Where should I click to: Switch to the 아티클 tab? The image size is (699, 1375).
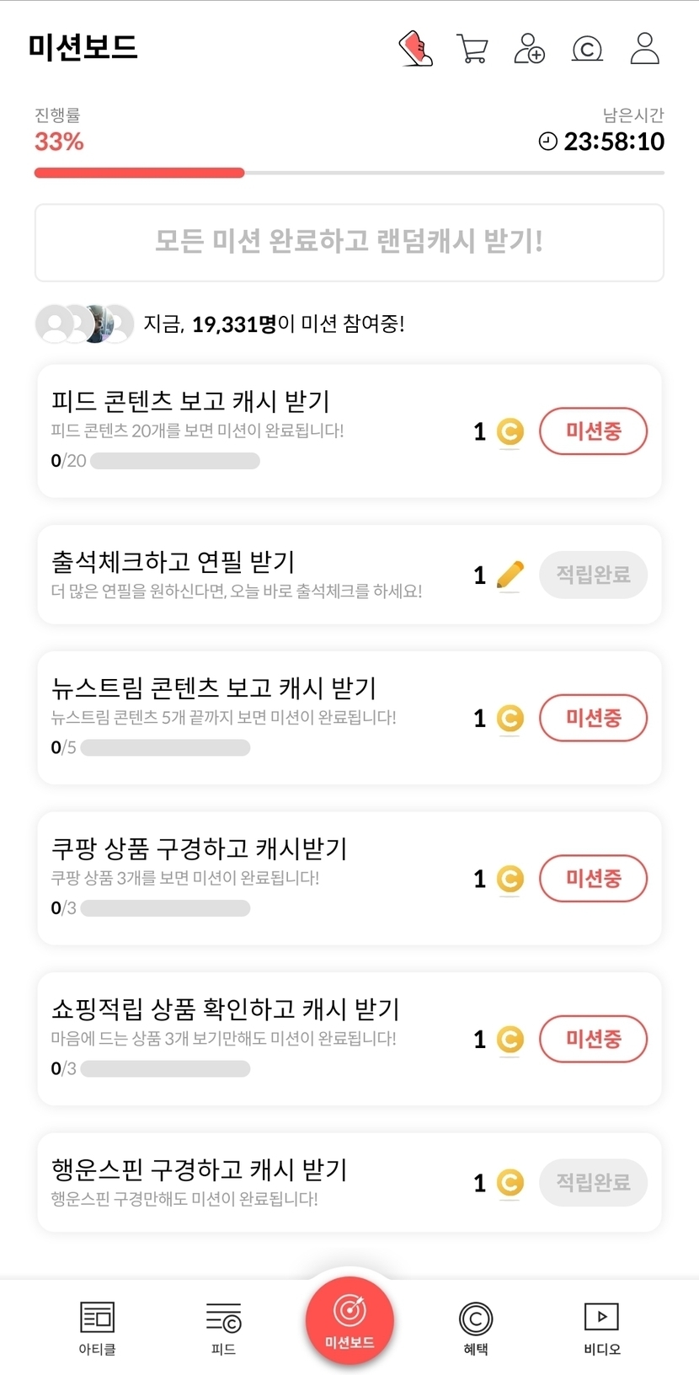97,1327
